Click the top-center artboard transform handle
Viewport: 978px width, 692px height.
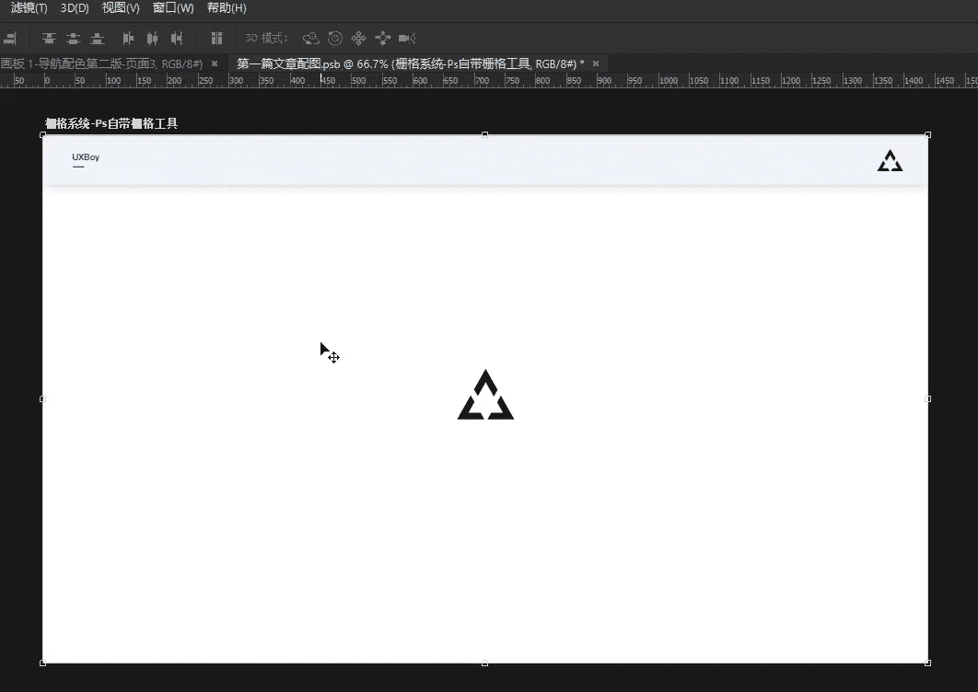click(484, 134)
